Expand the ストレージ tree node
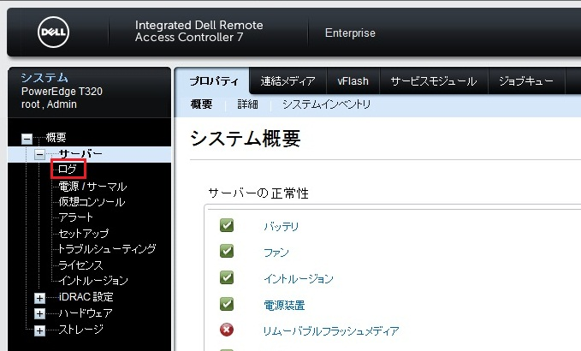581x351 pixels. (x=39, y=330)
